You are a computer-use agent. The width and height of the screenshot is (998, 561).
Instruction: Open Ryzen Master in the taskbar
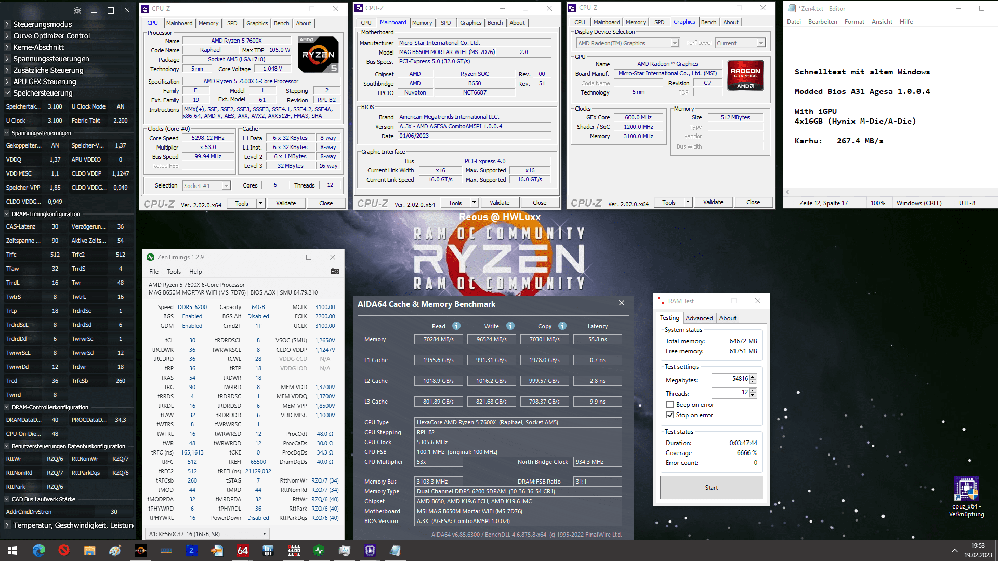click(141, 550)
